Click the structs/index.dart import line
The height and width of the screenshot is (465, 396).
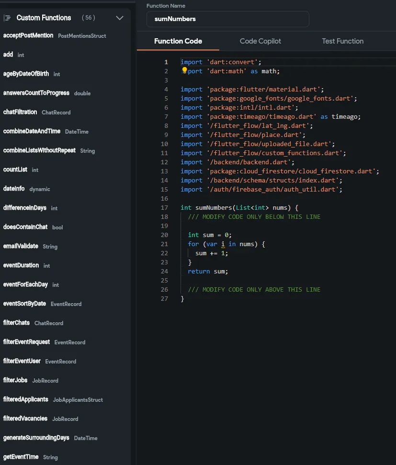click(x=261, y=181)
